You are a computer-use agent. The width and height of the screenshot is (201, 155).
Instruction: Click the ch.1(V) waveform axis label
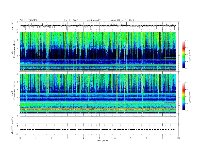tap(12, 26)
